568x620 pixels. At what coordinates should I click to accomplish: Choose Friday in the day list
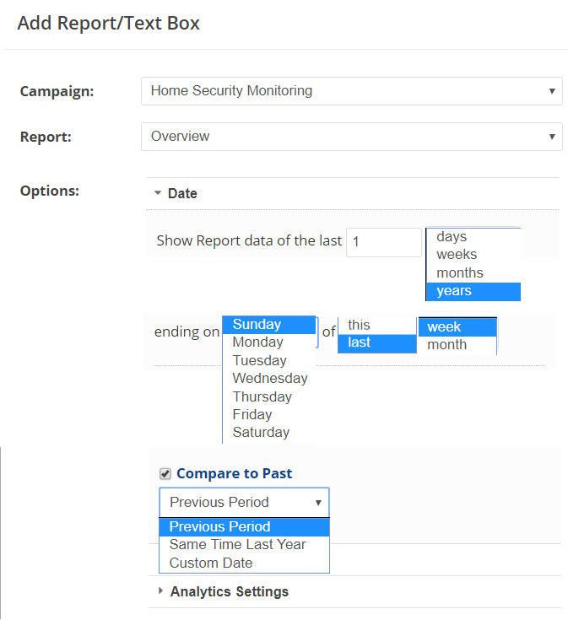pyautogui.click(x=252, y=415)
